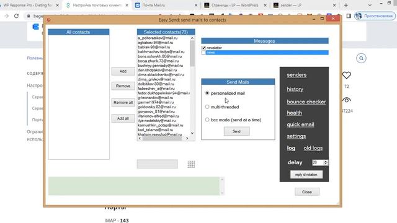Image resolution: width=397 pixels, height=223 pixels.
Task: Select contact den.khotyakov@mail.ru
Action: [157, 70]
